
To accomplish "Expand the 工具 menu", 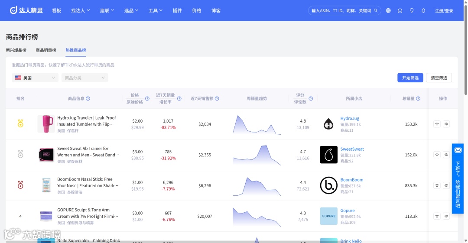I will (155, 10).
